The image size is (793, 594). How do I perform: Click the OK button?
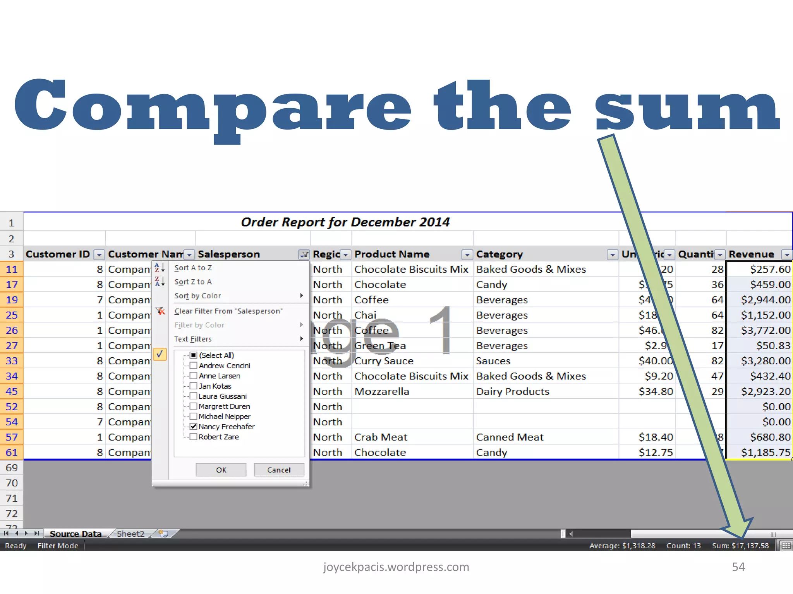221,470
